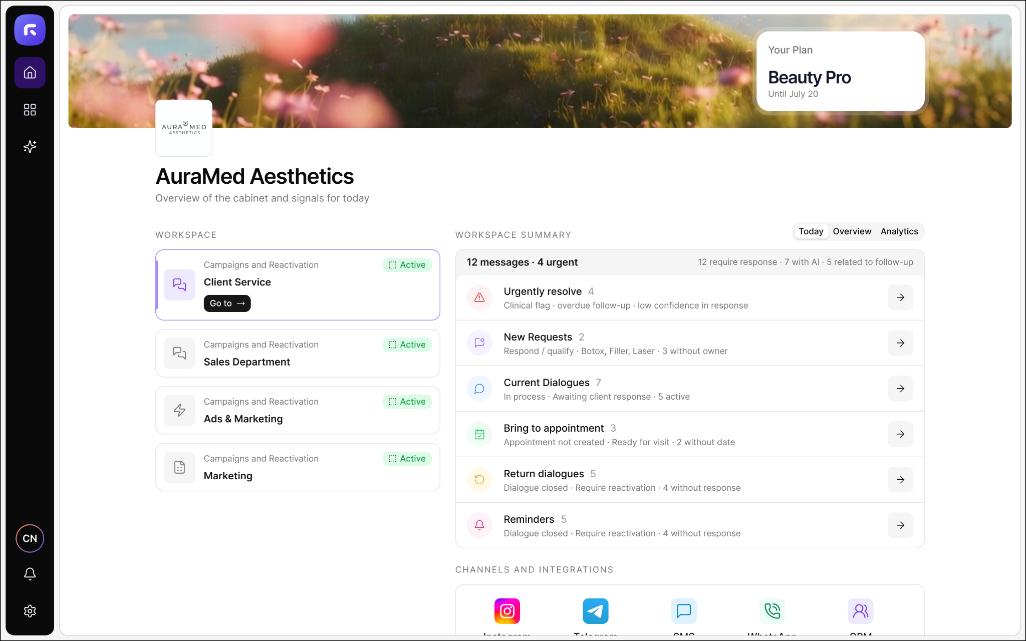This screenshot has width=1026, height=641.
Task: Click the Active badge on Sales Department
Action: [x=407, y=345]
